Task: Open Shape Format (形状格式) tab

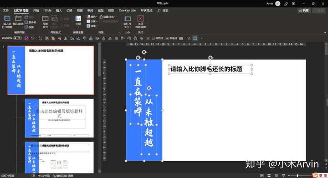Action: click(146, 10)
